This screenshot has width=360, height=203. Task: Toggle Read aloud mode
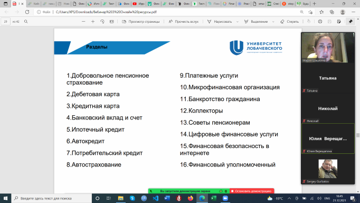coord(184,21)
